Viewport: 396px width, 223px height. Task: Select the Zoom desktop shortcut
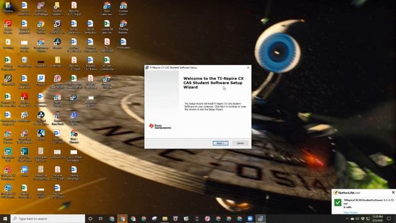(24, 172)
